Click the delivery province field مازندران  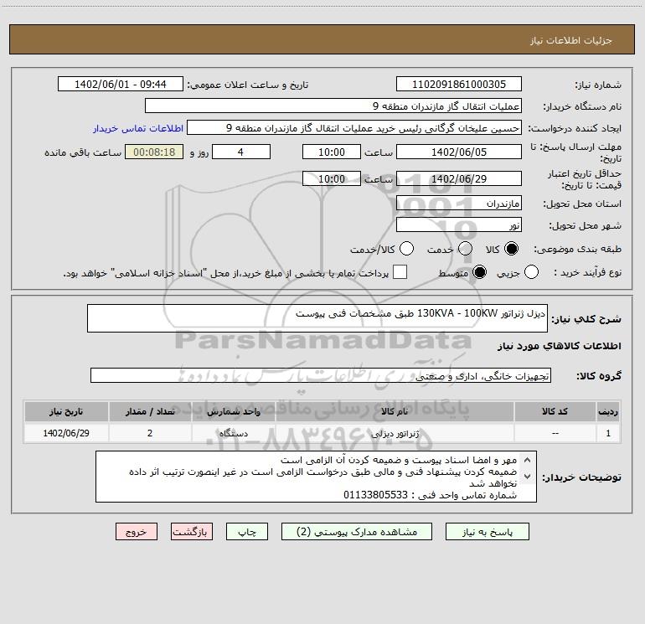pos(459,204)
